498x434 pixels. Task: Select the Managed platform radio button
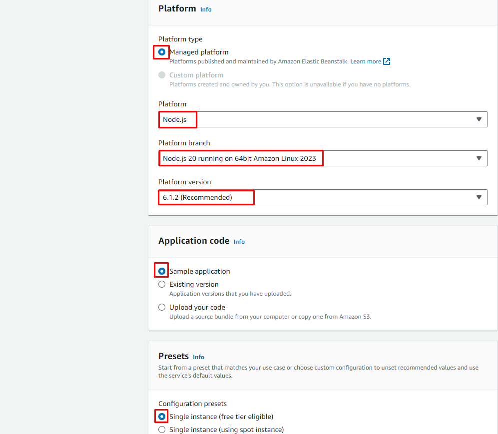click(162, 52)
